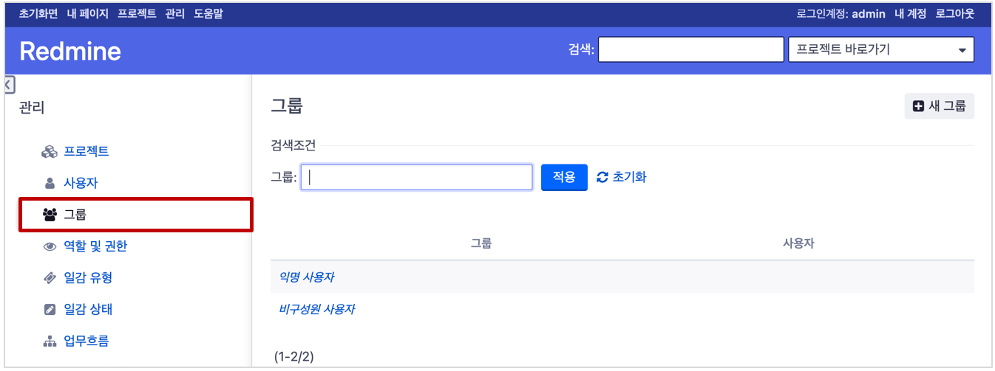
Task: Click the projects cubes icon in sidebar
Action: coord(50,152)
